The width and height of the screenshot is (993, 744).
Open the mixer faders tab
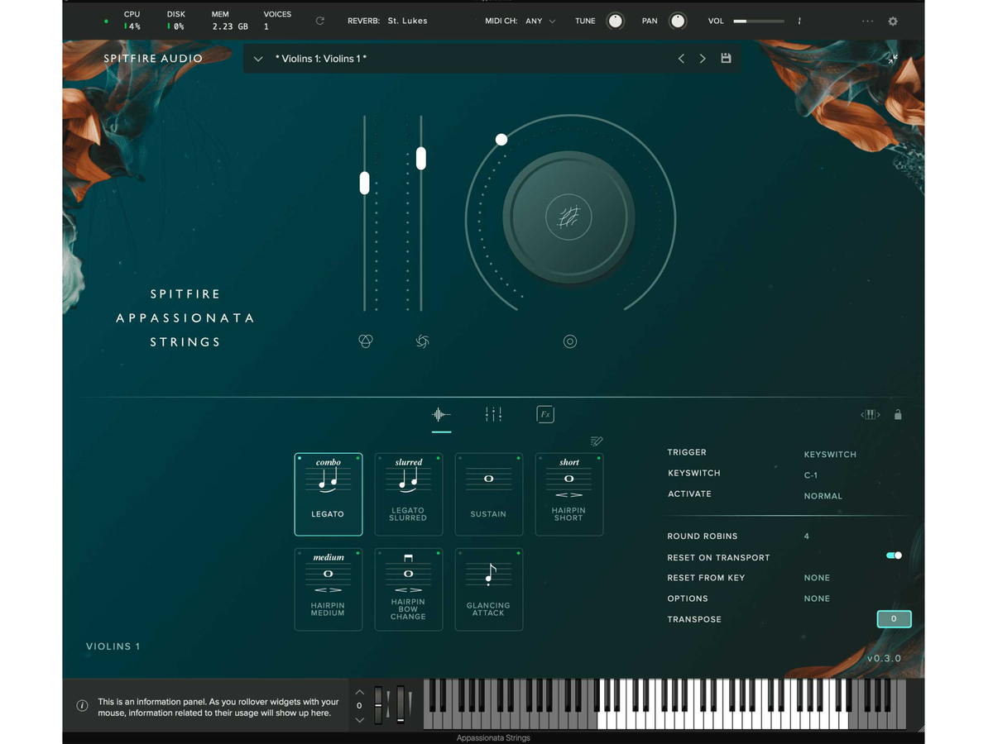coord(493,414)
